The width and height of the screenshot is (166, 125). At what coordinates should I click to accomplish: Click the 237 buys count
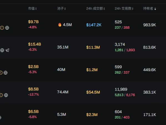(x=118, y=27)
